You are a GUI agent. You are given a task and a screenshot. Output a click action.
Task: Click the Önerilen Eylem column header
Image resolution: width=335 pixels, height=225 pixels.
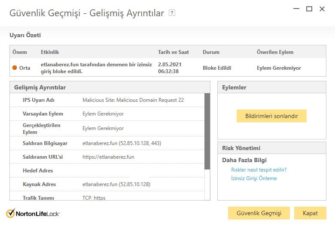tap(275, 52)
